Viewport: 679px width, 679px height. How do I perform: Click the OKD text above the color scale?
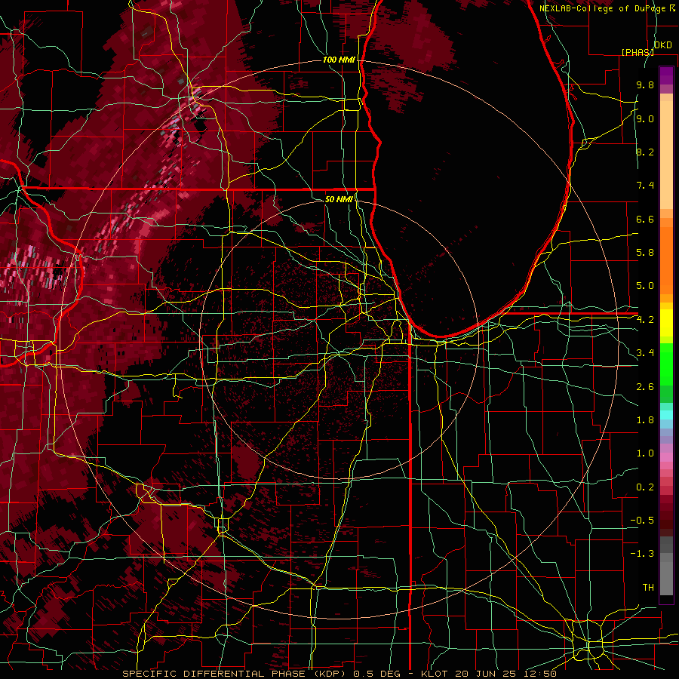pos(662,45)
